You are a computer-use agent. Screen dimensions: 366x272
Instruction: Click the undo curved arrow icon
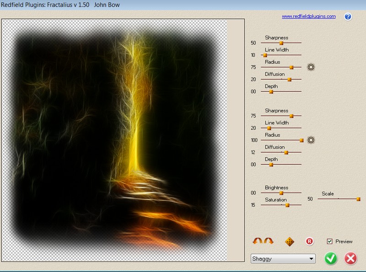pyautogui.click(x=258, y=241)
